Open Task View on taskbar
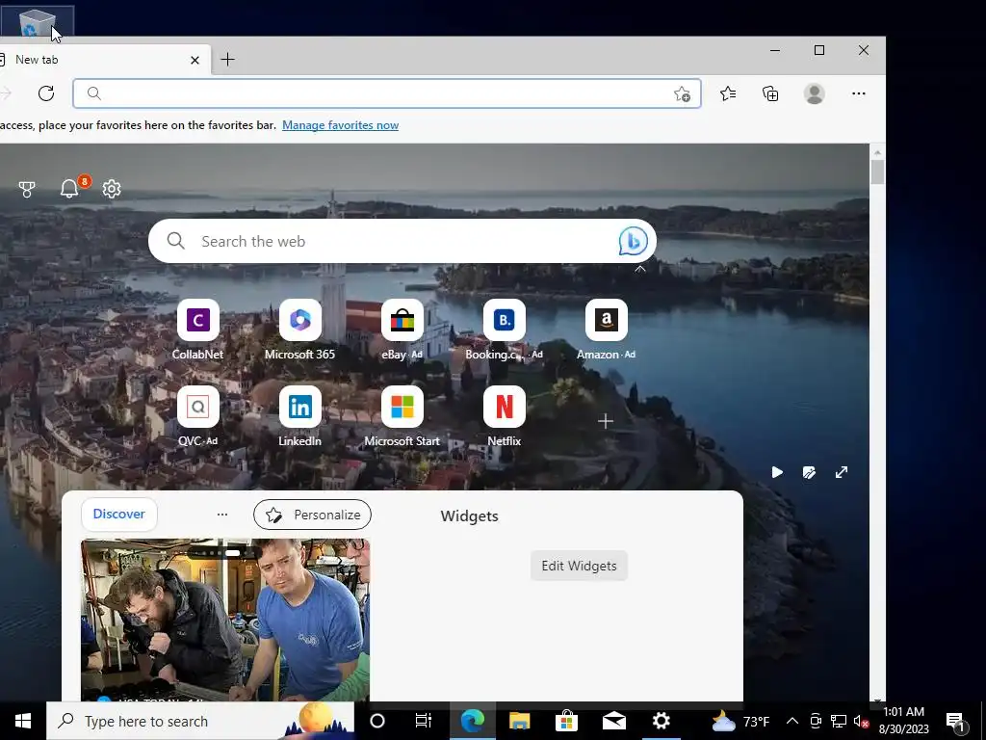This screenshot has width=986, height=740. (x=424, y=721)
